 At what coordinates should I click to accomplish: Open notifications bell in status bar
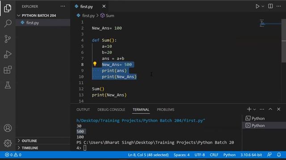click(279, 155)
